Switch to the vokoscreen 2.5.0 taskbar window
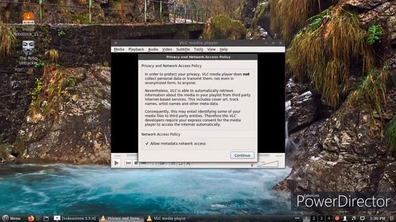396x222 pixels. 75,218
